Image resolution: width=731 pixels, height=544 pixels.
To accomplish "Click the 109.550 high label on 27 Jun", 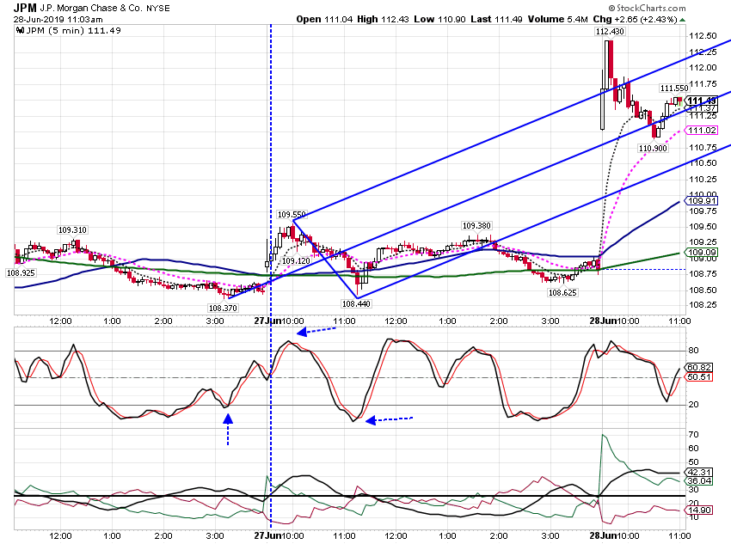I will (292, 214).
